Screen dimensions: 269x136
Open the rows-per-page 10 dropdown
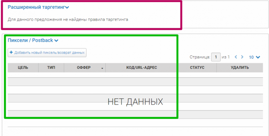(x=255, y=57)
